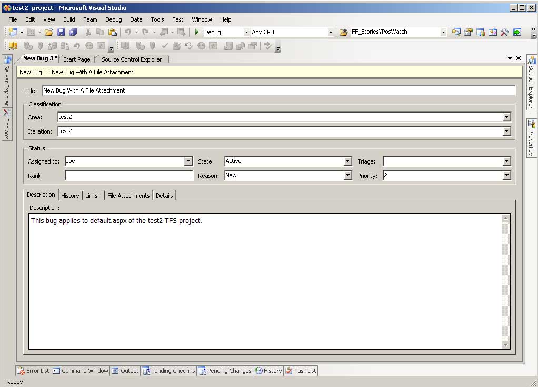This screenshot has height=387, width=538.
Task: Open the Assigned to dropdown
Action: click(188, 161)
